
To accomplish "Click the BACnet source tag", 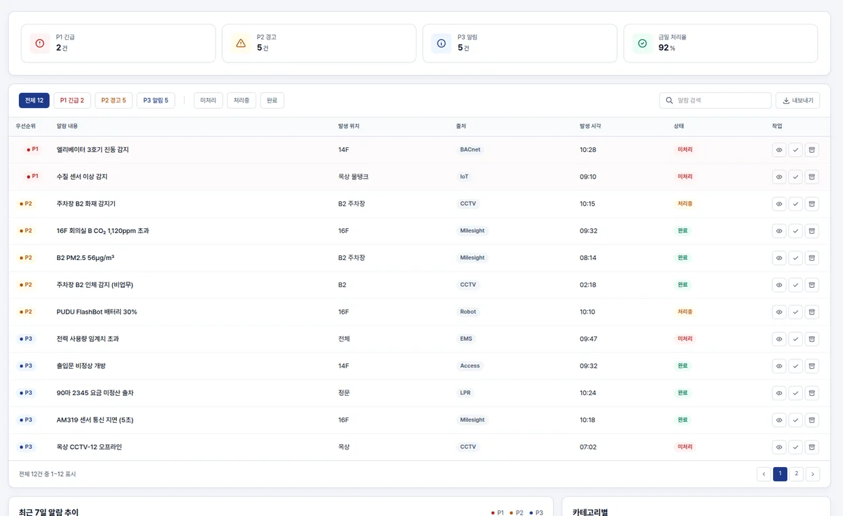I will coord(470,149).
